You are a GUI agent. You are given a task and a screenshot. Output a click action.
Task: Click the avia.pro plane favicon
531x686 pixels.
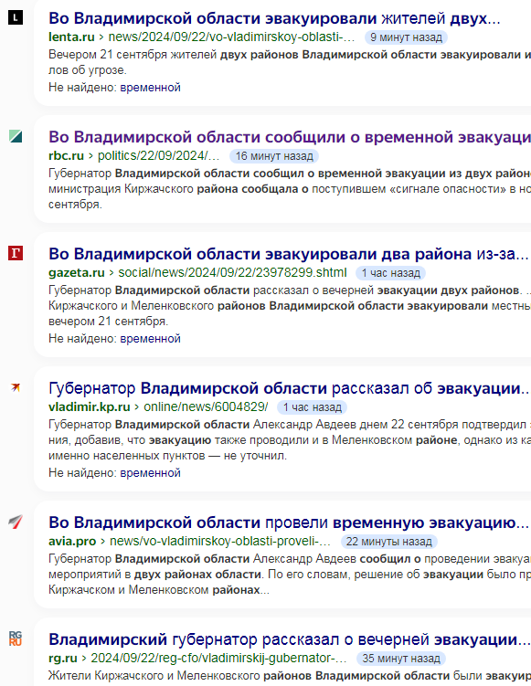click(16, 522)
